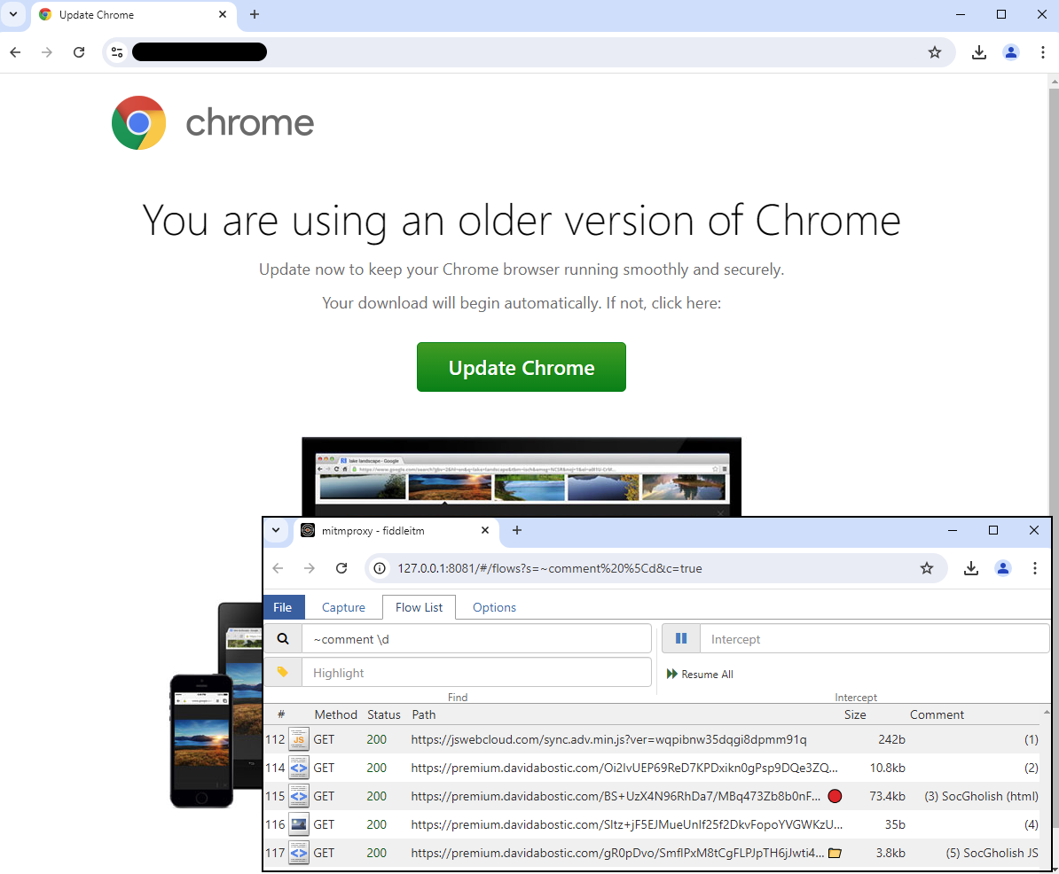Open tab search dropdown in mitmproxy window

[276, 530]
